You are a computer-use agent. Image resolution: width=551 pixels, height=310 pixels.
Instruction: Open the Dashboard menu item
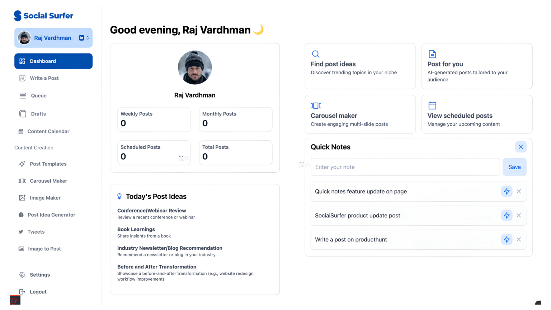(x=53, y=61)
